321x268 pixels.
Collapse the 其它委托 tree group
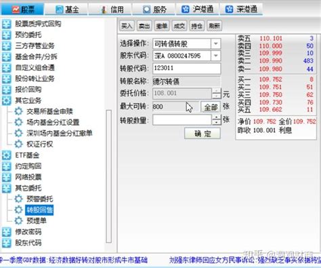[7, 188]
